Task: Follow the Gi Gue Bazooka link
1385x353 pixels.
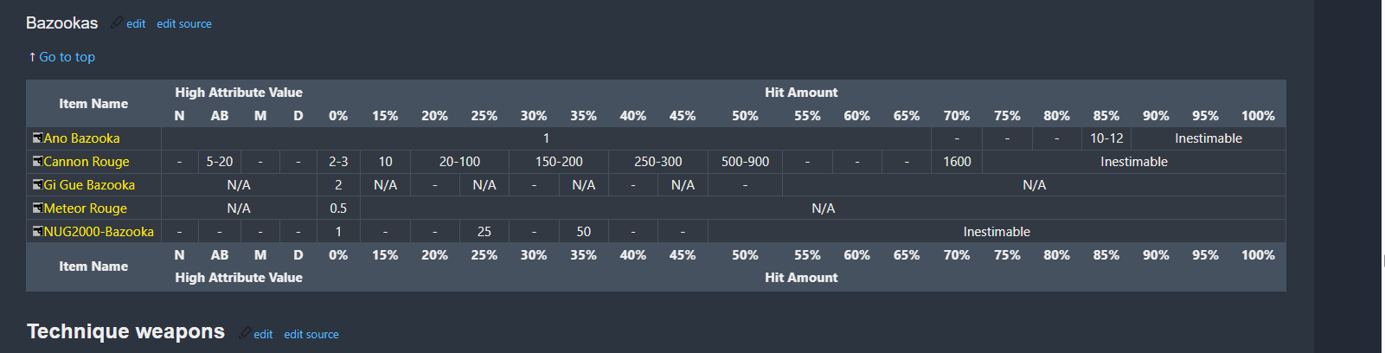Action: tap(89, 185)
